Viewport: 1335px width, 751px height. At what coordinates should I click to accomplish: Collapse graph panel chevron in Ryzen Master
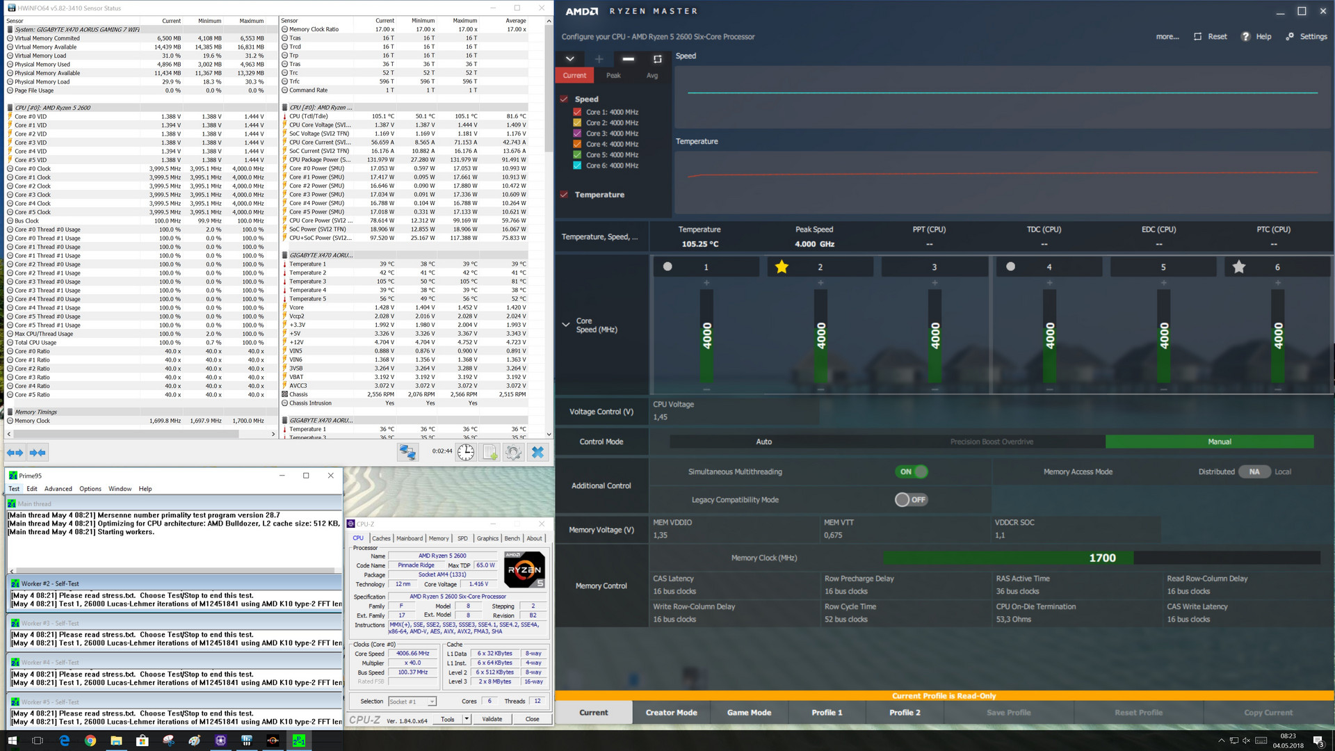(569, 59)
